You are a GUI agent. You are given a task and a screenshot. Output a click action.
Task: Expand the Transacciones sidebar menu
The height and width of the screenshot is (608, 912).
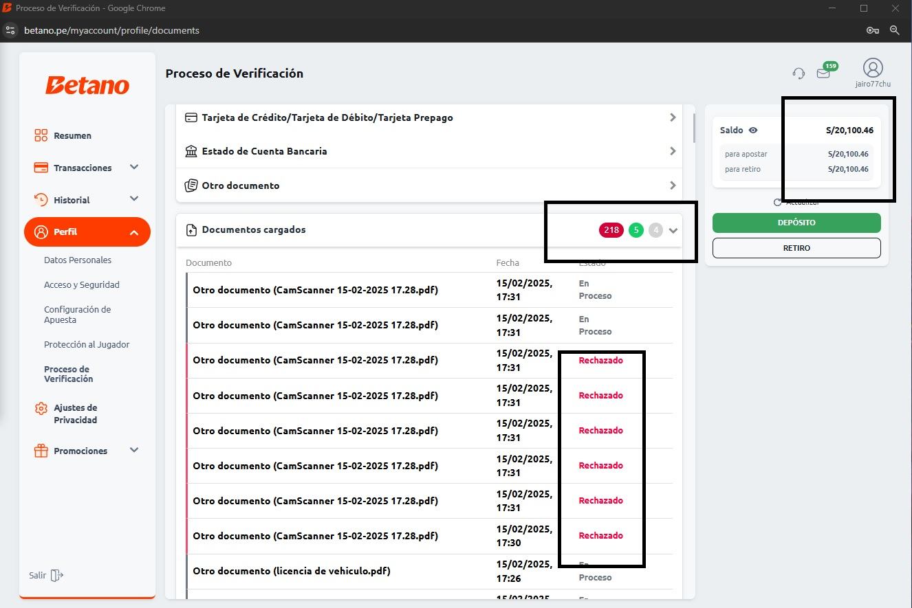click(x=134, y=168)
